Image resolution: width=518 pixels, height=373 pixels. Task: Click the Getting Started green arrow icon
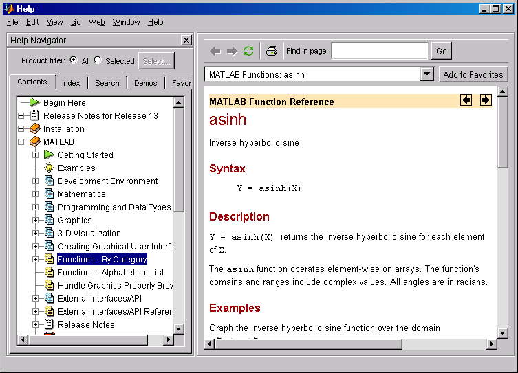tap(50, 155)
